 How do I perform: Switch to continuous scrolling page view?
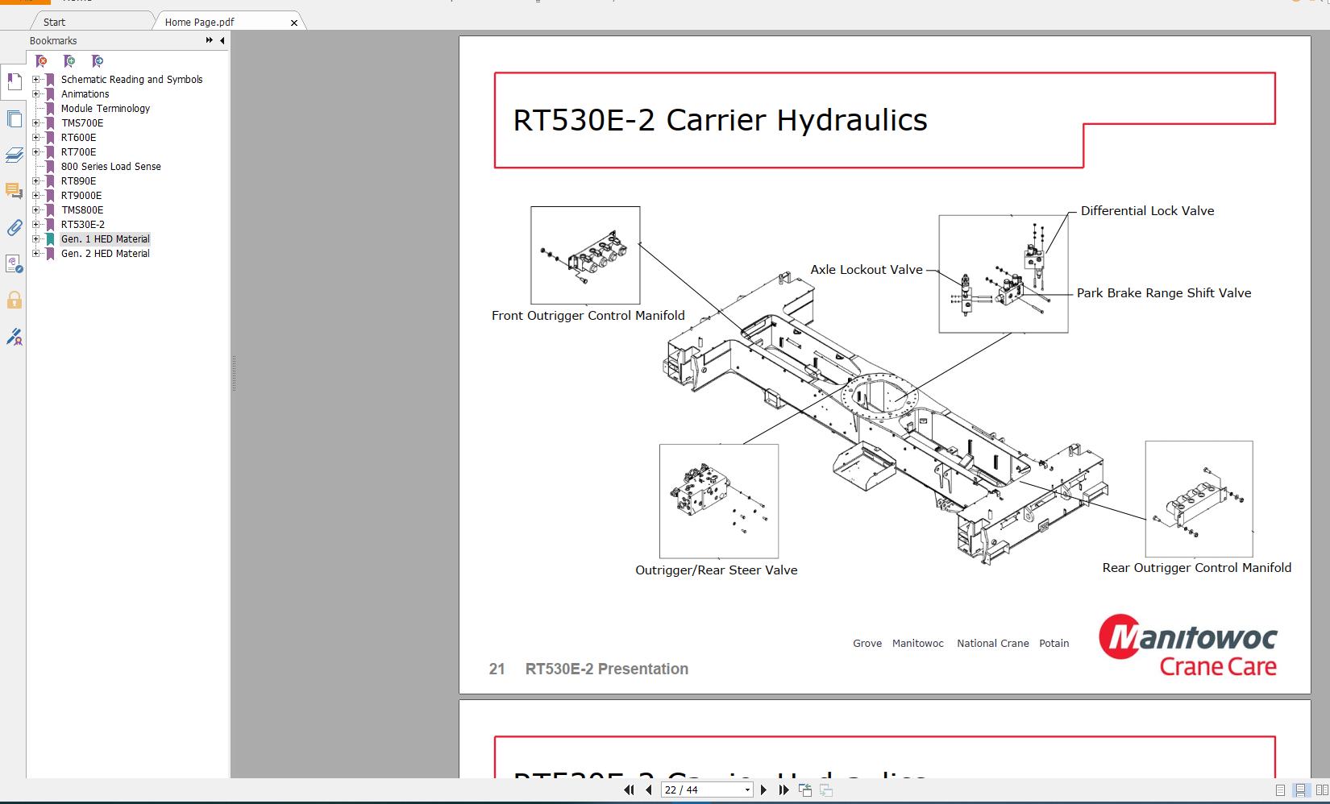pos(1300,790)
